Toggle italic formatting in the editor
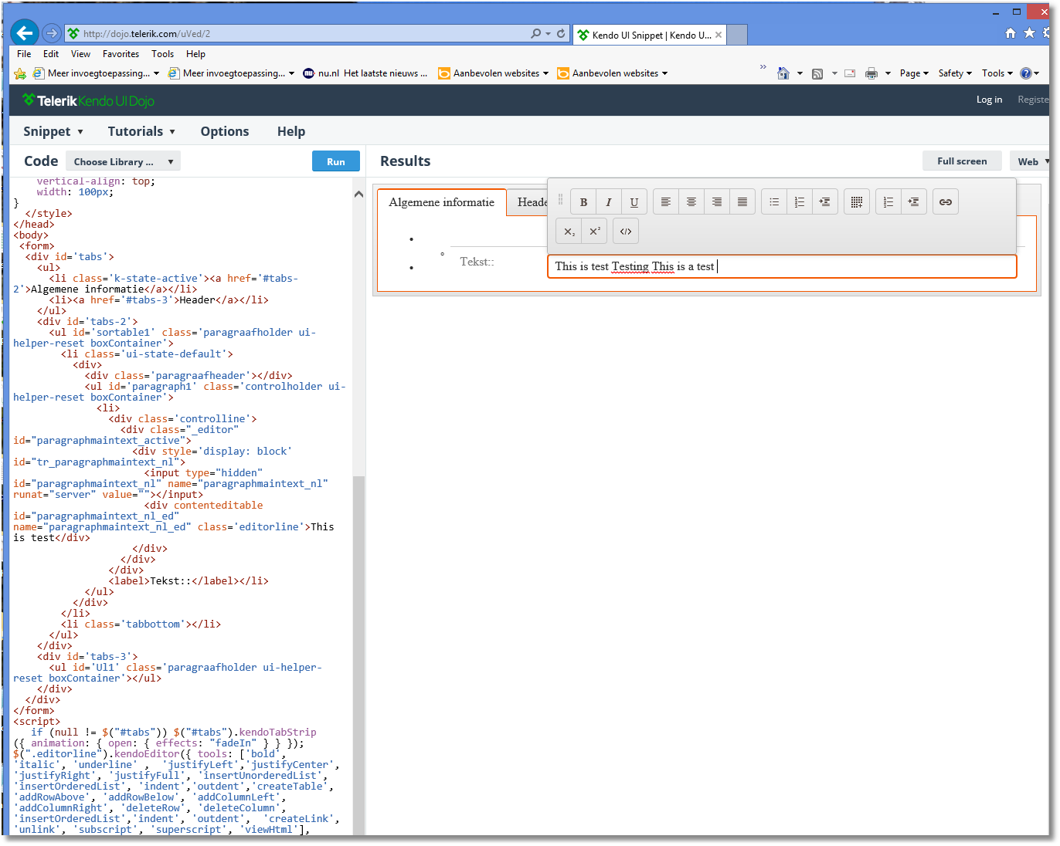The width and height of the screenshot is (1060, 846). [609, 202]
